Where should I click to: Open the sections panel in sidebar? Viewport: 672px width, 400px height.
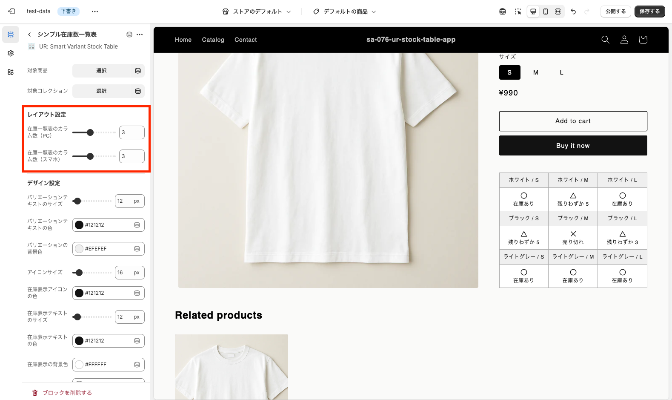click(11, 35)
